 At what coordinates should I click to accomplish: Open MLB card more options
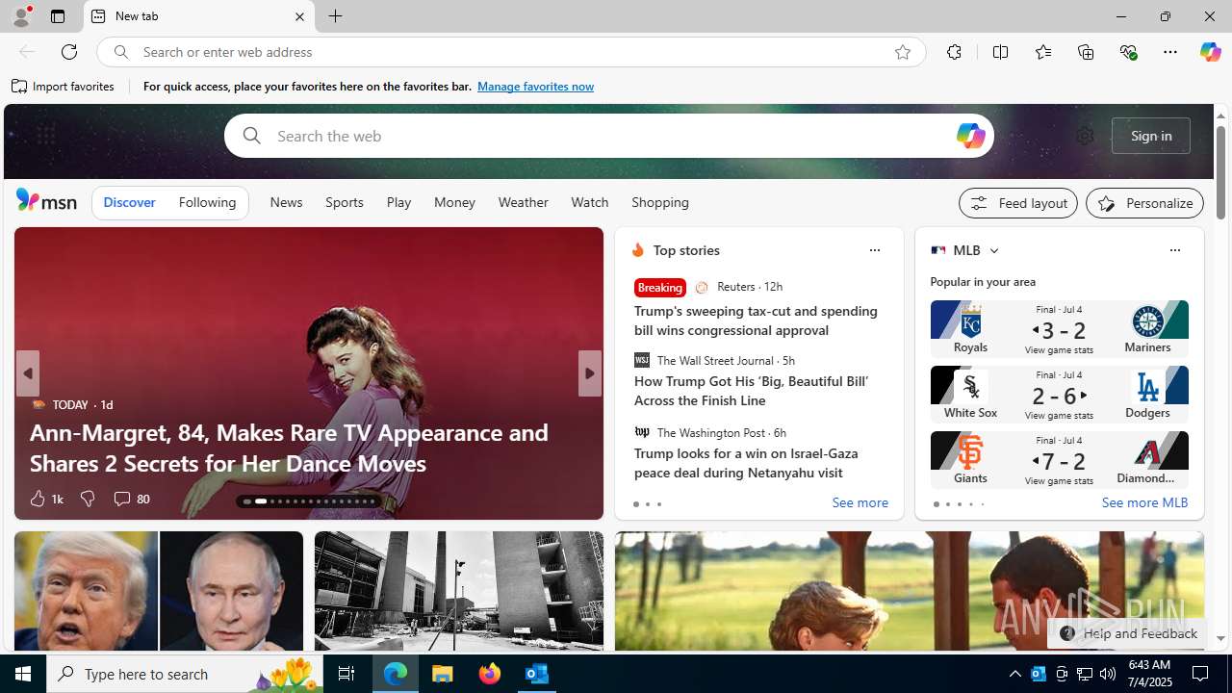coord(1174,250)
